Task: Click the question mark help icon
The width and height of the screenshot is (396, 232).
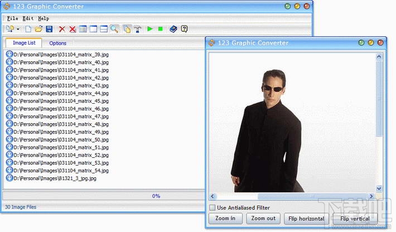Action: (x=185, y=29)
